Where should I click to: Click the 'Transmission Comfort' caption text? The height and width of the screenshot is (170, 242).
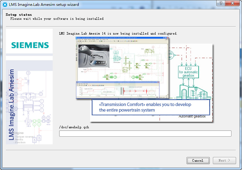[x=145, y=107]
